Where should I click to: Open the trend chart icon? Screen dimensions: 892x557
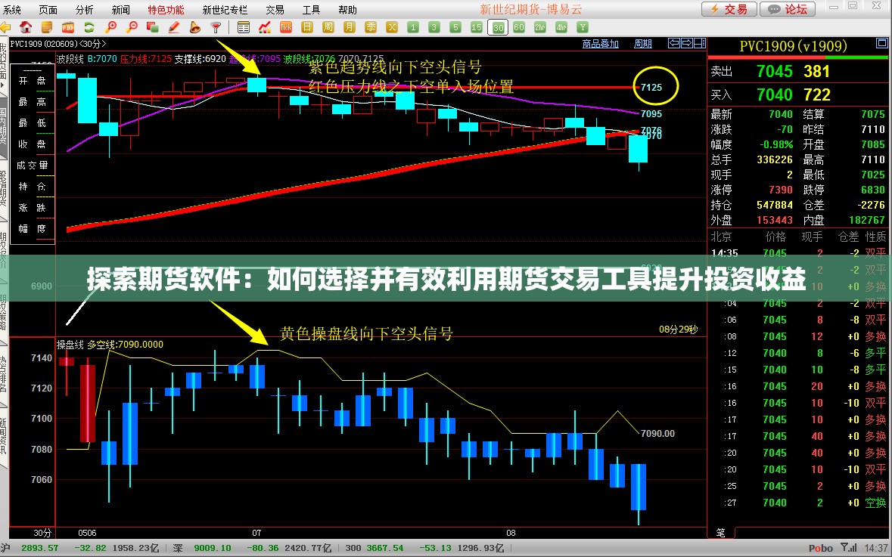coord(265,27)
